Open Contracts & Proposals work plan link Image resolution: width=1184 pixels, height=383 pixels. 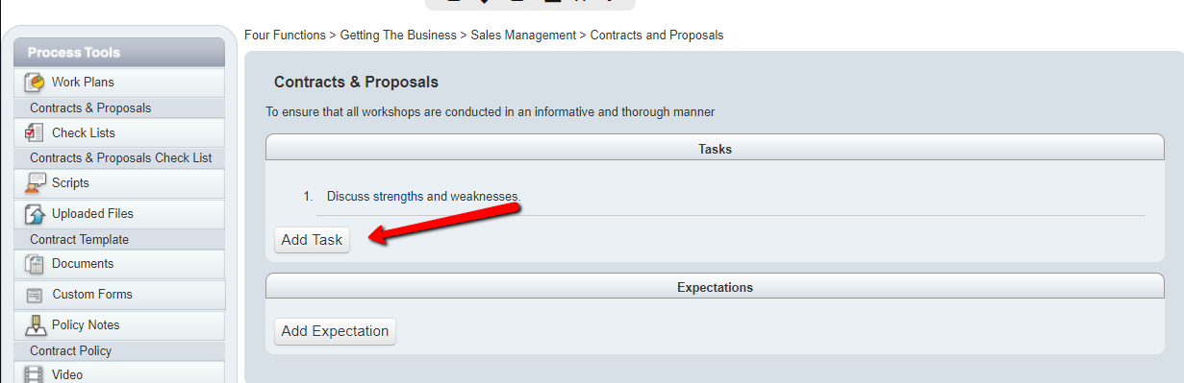pos(90,108)
